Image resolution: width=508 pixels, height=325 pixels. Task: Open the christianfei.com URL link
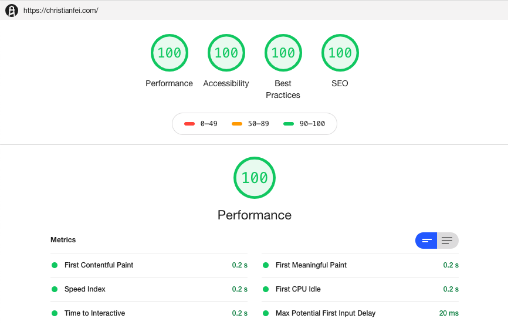point(61,11)
